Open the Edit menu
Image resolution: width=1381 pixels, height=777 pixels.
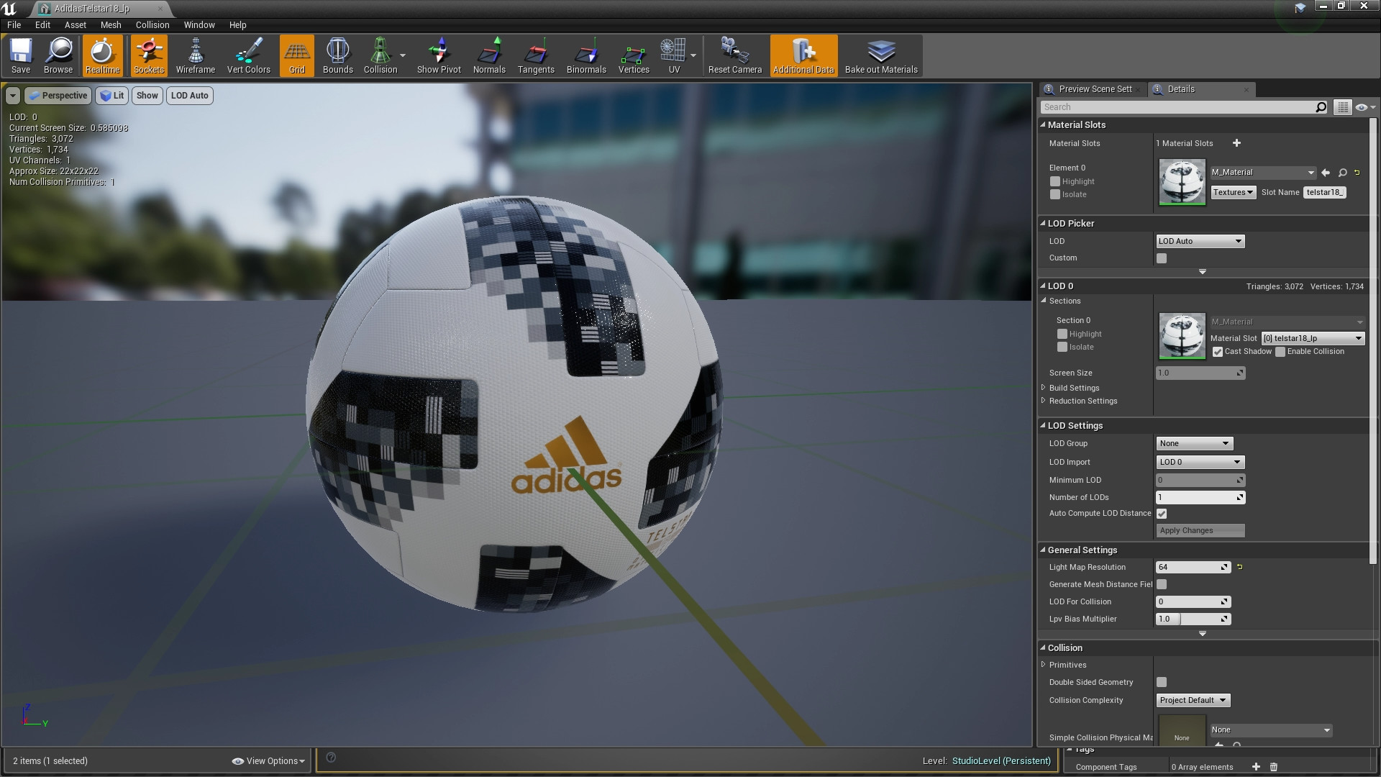click(x=43, y=24)
